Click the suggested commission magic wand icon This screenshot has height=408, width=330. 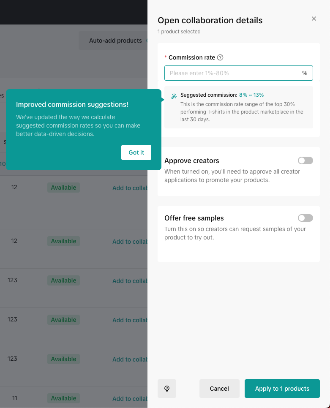(174, 96)
